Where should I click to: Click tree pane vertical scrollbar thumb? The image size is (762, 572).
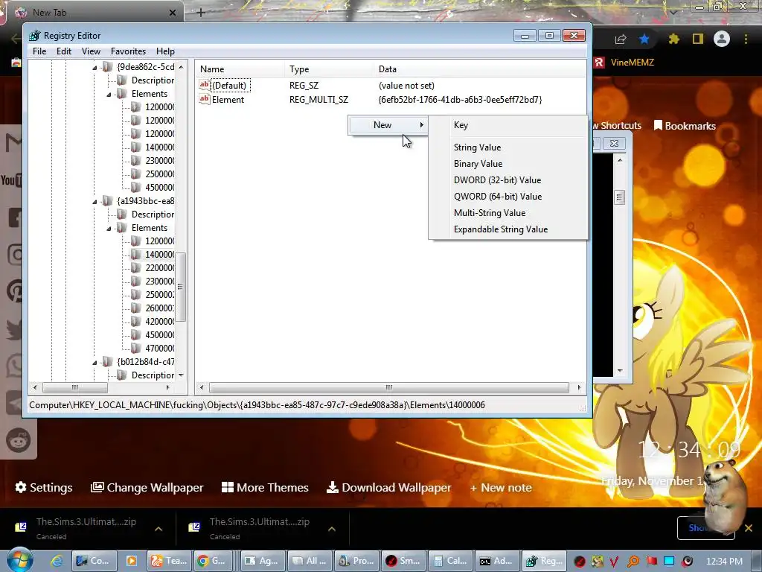coord(180,287)
